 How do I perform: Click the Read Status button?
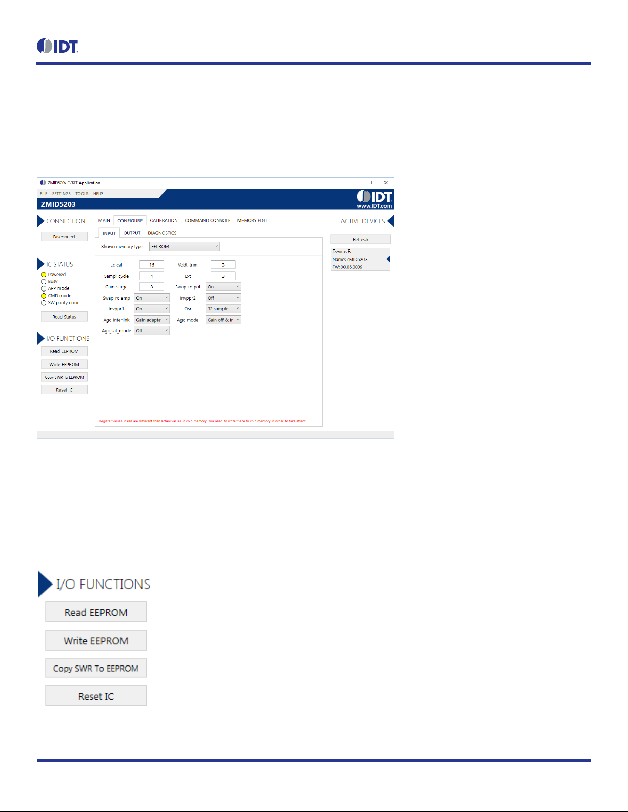tap(64, 317)
